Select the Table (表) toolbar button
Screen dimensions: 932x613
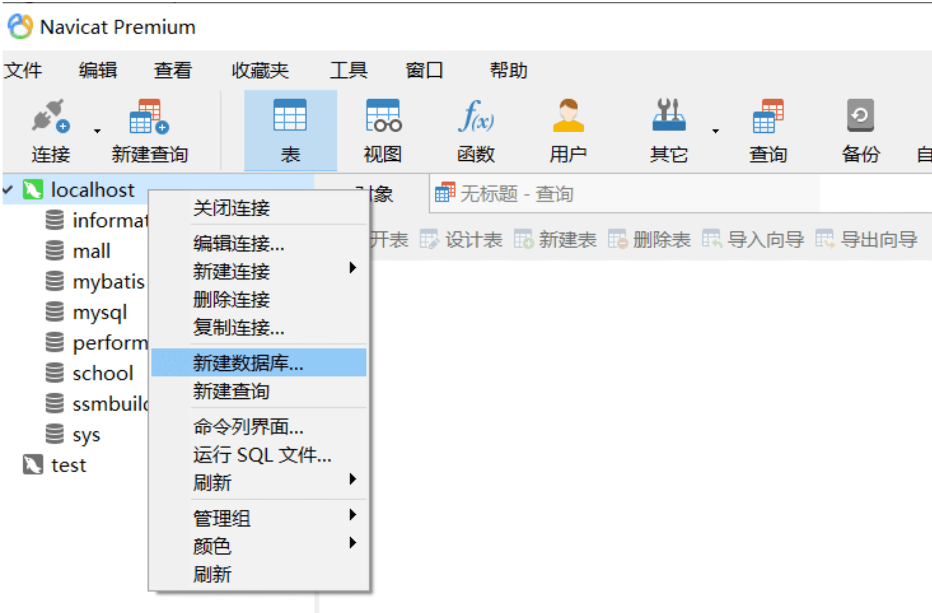(x=290, y=131)
